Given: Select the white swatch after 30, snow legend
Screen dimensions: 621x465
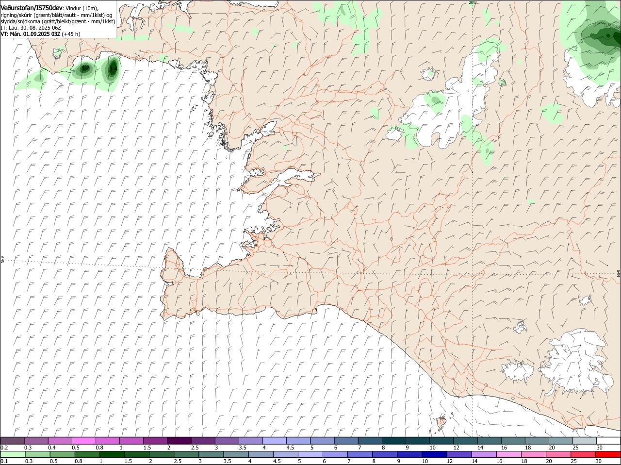Looking at the screenshot, I should 608,440.
